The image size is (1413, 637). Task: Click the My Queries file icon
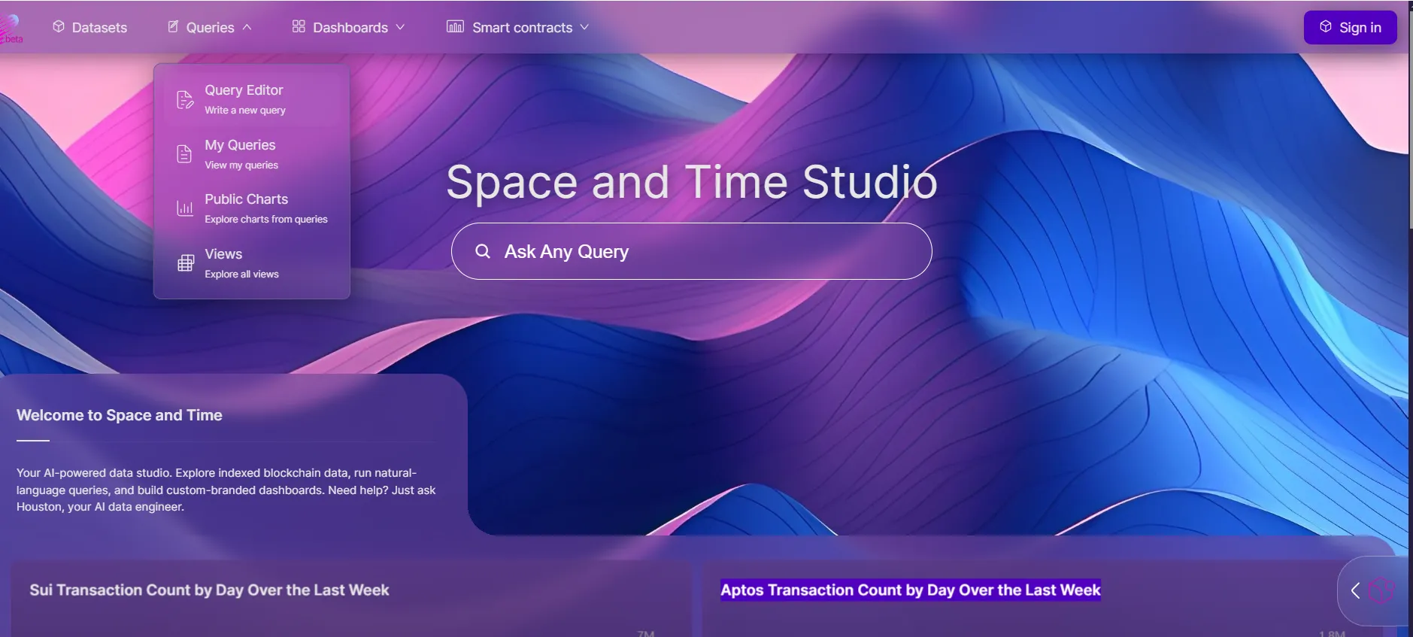[x=184, y=154]
